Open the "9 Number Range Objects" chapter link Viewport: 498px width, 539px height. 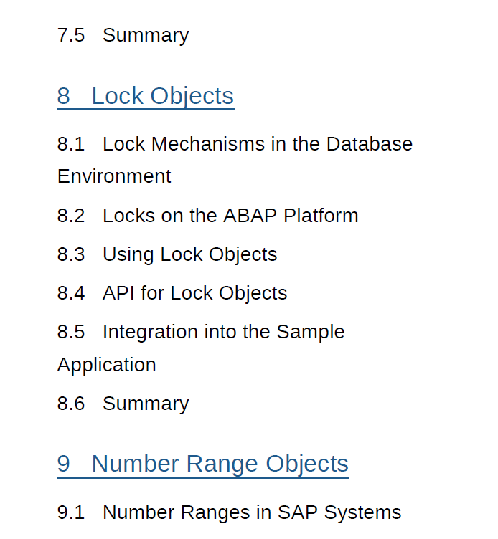click(202, 464)
